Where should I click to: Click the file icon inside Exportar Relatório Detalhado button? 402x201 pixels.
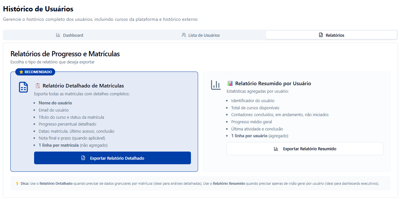coord(83,158)
